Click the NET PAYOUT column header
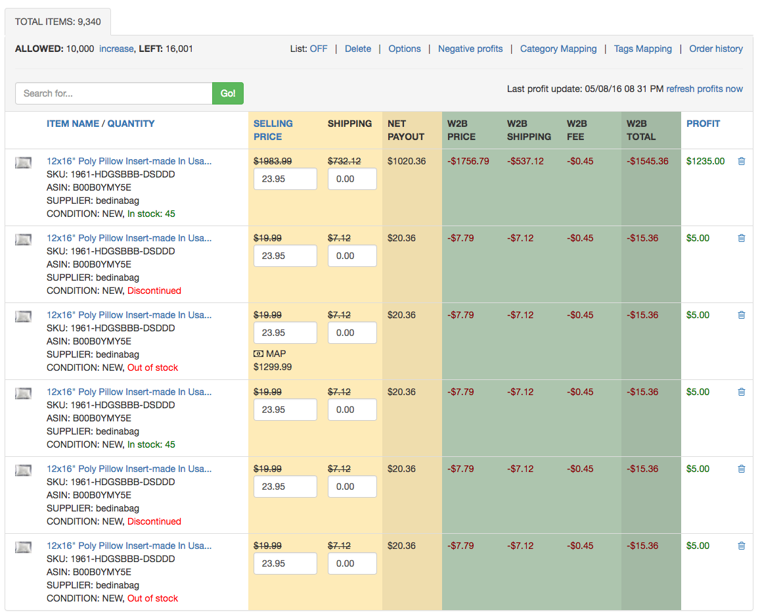The height and width of the screenshot is (616, 760). coord(406,130)
